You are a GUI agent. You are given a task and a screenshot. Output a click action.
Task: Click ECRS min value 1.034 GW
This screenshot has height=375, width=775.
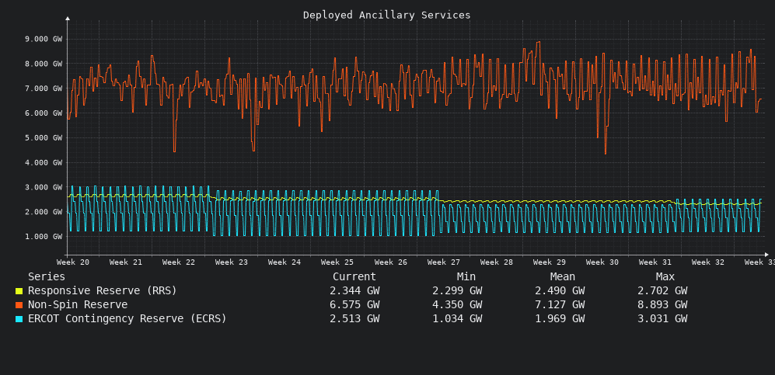457,319
